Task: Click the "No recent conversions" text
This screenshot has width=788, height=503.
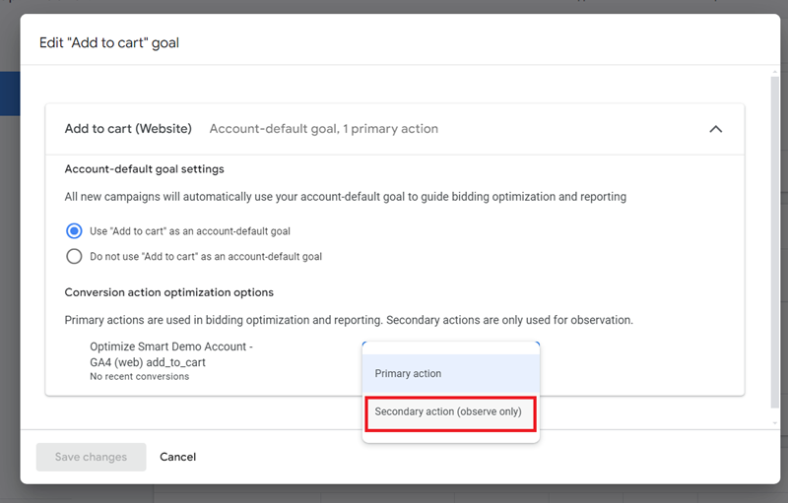Action: 139,376
